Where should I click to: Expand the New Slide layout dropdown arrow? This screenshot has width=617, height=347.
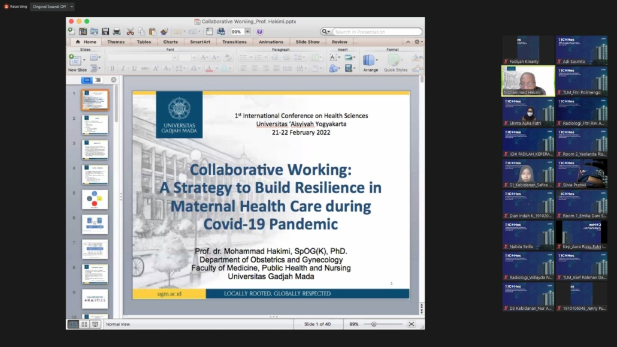pos(84,60)
